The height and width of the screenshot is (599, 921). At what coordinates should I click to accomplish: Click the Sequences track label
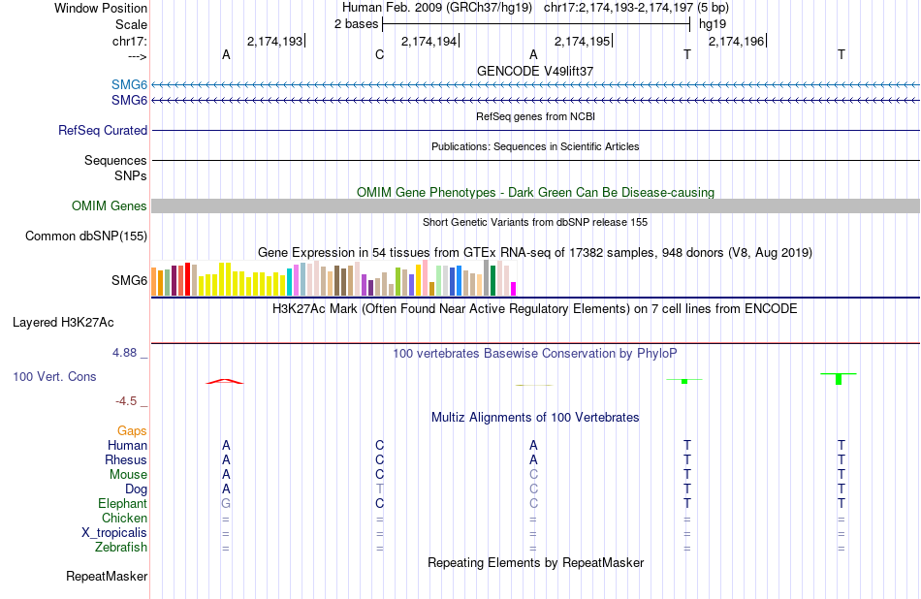[115, 160]
